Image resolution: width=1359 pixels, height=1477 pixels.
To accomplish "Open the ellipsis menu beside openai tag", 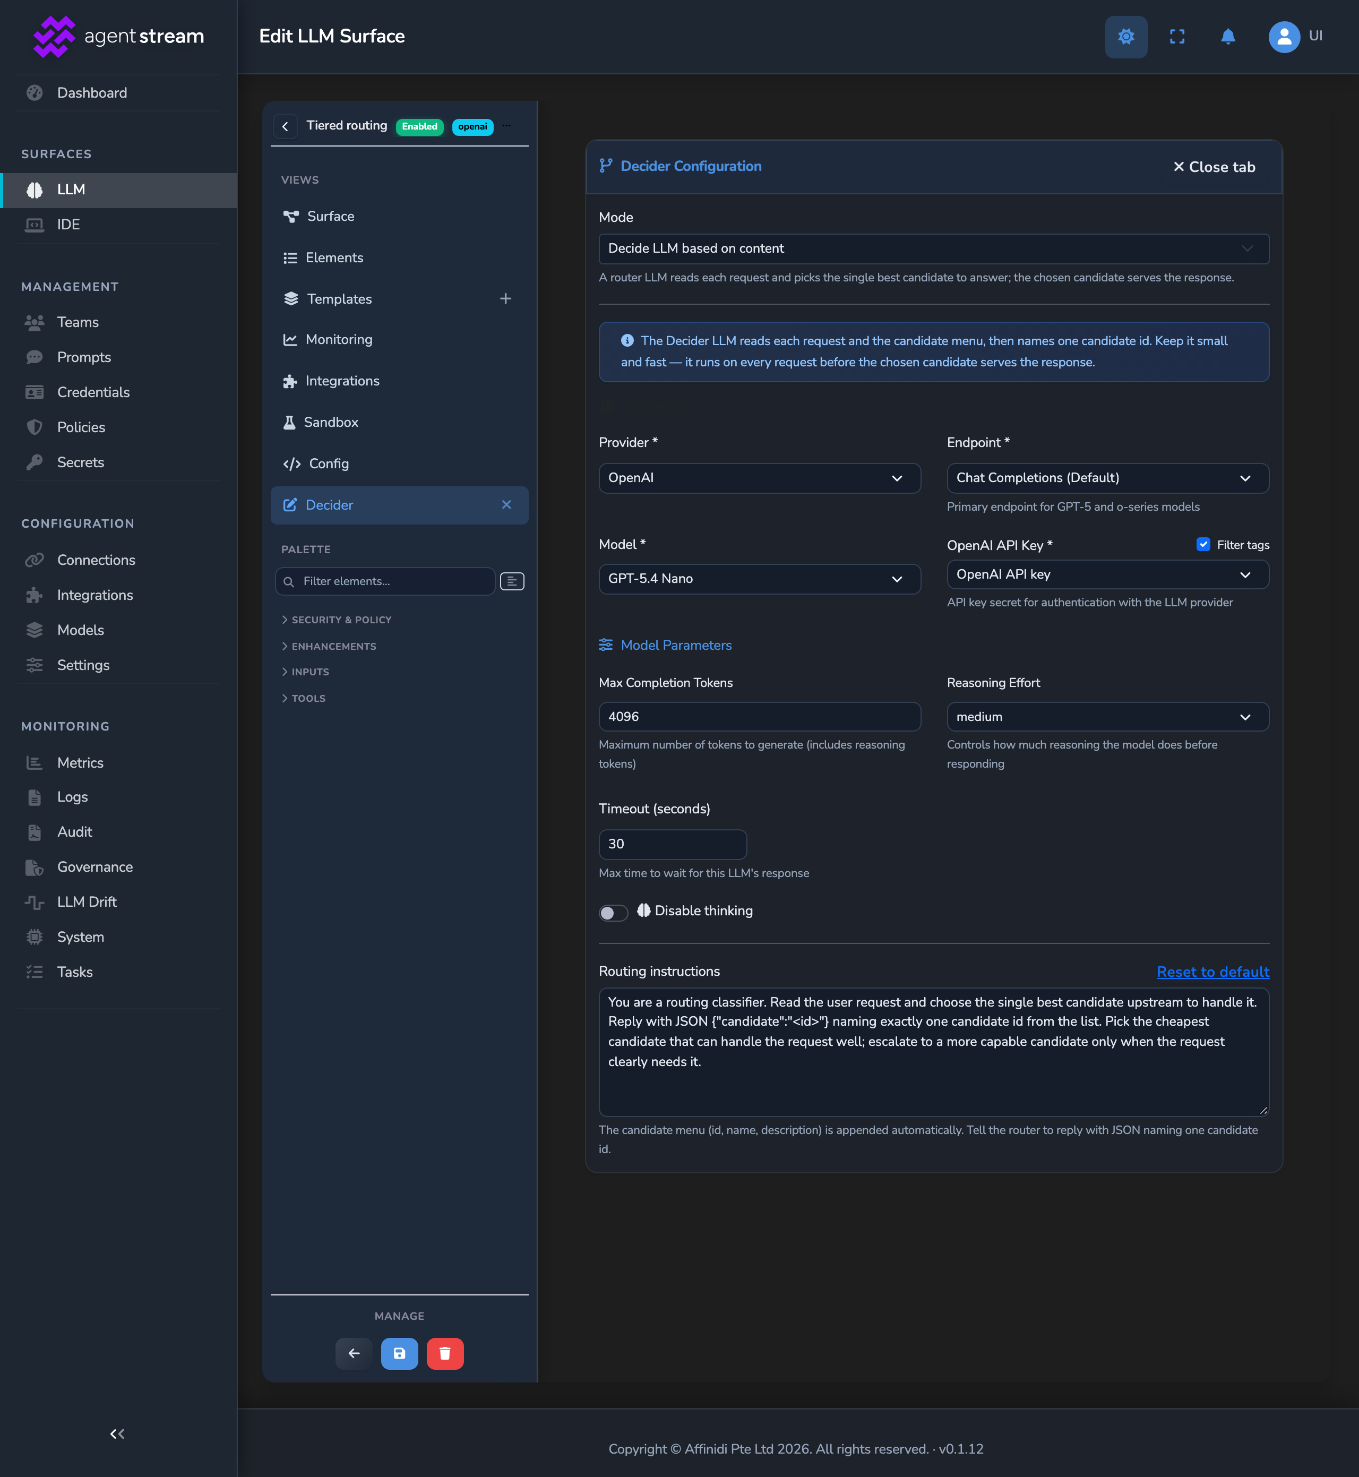I will pos(506,126).
